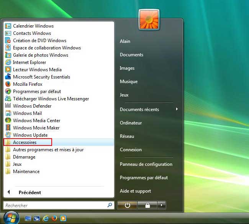The height and width of the screenshot is (224, 249).
Task: Expand the shutdown options arrow
Action: click(x=161, y=205)
